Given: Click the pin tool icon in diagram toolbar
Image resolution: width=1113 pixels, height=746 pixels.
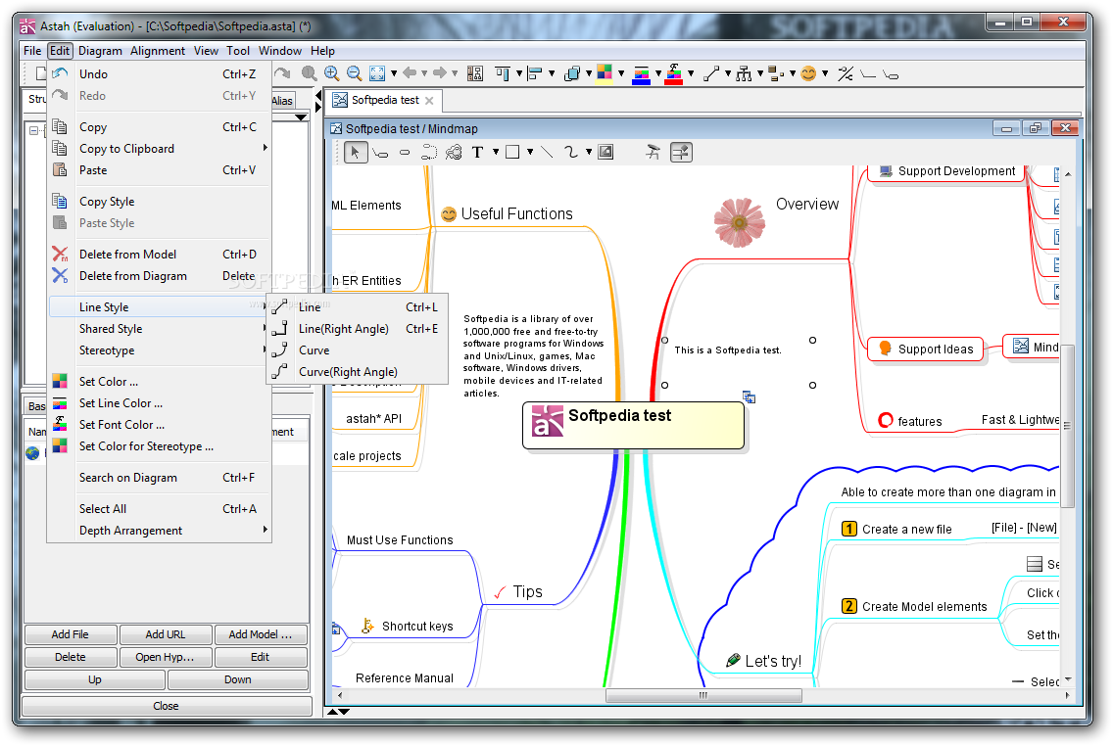Looking at the screenshot, I should click(x=653, y=153).
